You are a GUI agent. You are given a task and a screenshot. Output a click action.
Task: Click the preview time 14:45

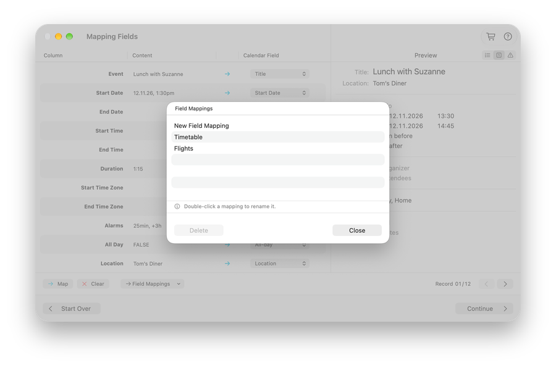click(445, 126)
